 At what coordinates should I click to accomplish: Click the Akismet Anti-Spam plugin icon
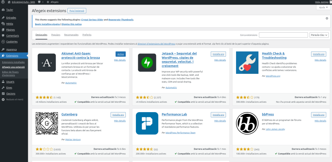(47, 63)
